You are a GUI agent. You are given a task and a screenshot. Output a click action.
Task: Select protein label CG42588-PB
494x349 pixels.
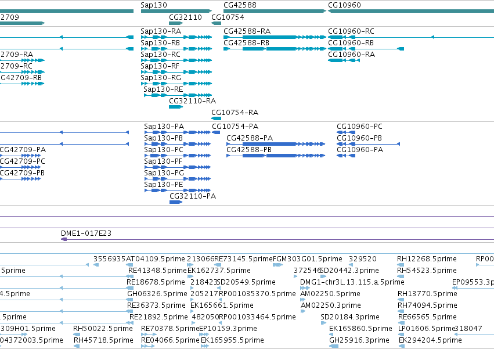pyautogui.click(x=249, y=150)
